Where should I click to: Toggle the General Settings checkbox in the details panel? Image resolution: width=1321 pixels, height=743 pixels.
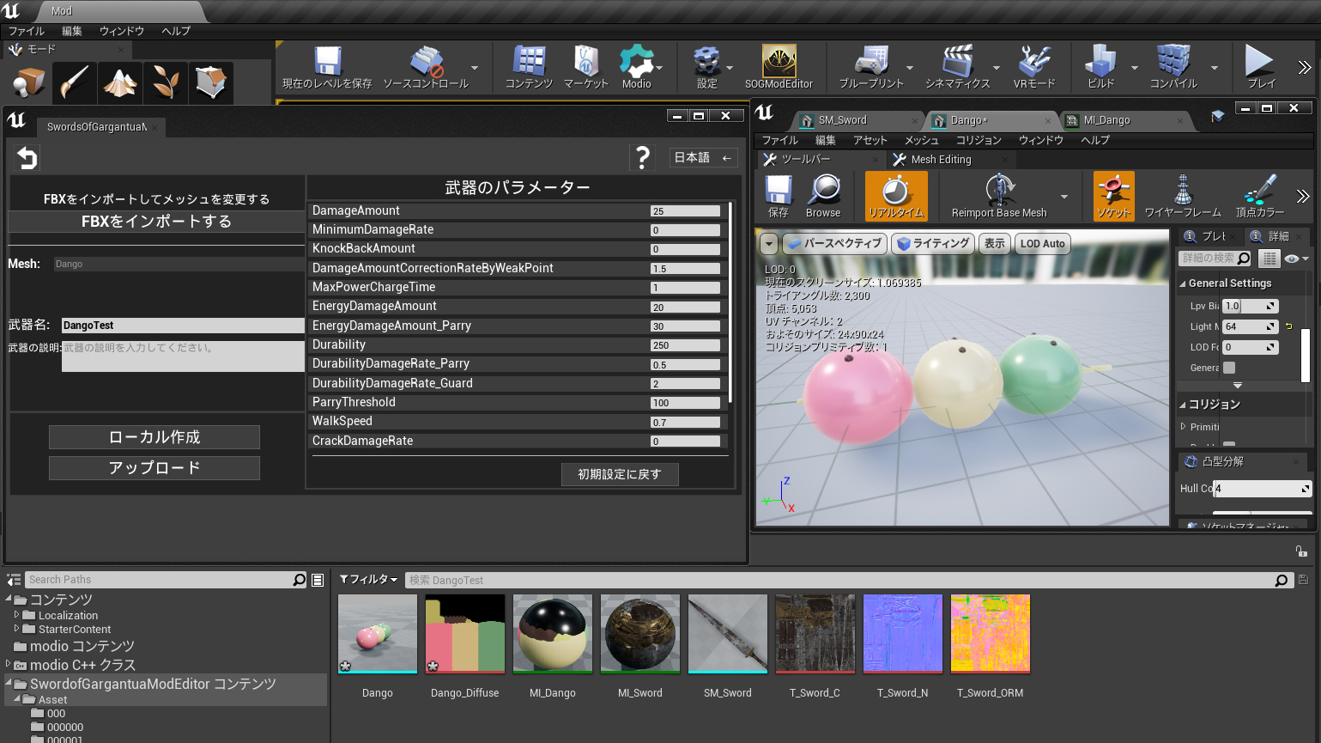[1229, 368]
